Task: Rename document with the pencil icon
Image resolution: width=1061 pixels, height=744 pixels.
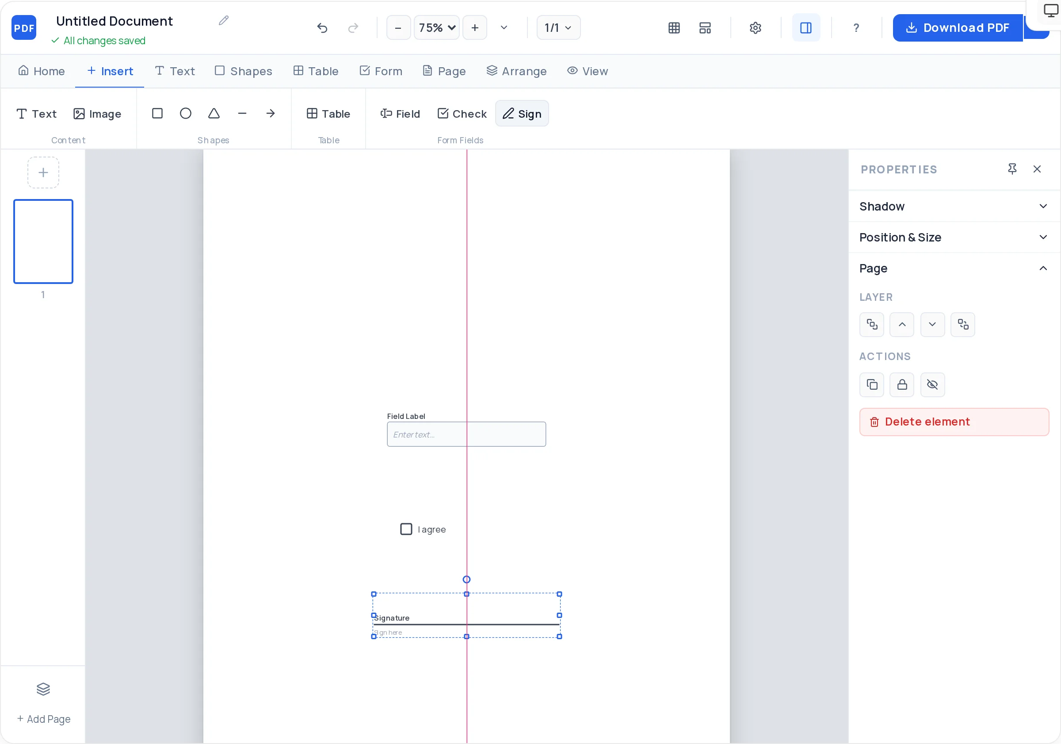Action: (224, 20)
